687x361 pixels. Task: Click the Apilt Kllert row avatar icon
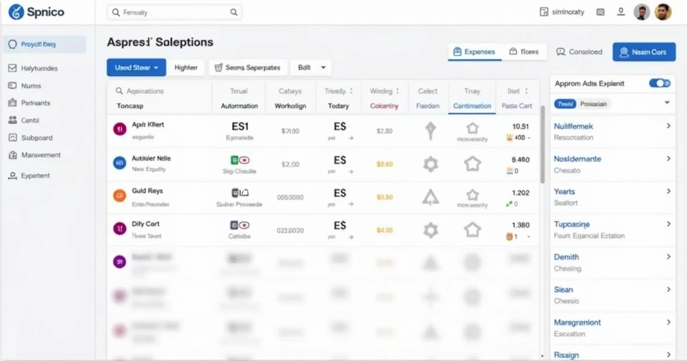coord(120,130)
